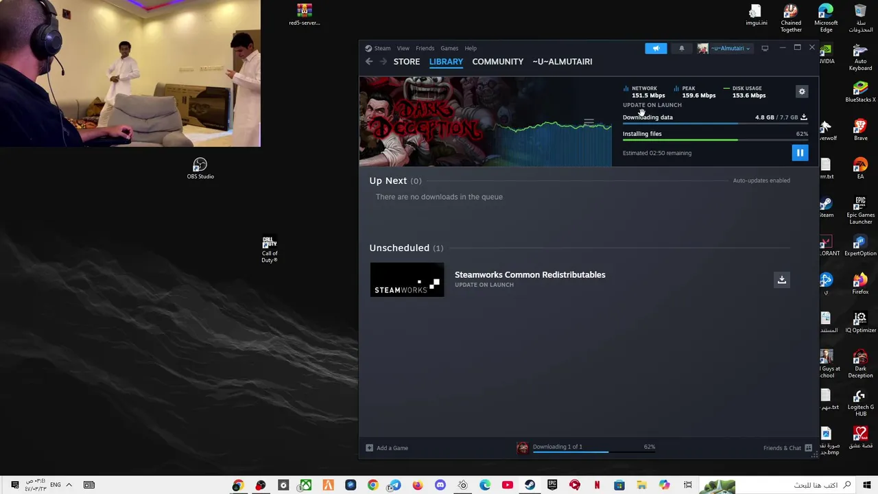Select the ExpertOption desktop icon
Screen dimensions: 878x494
(x=860, y=246)
